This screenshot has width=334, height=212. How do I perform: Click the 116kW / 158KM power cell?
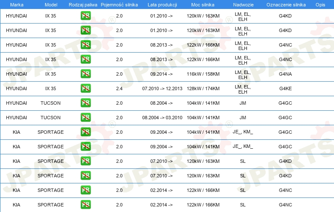coord(203,74)
